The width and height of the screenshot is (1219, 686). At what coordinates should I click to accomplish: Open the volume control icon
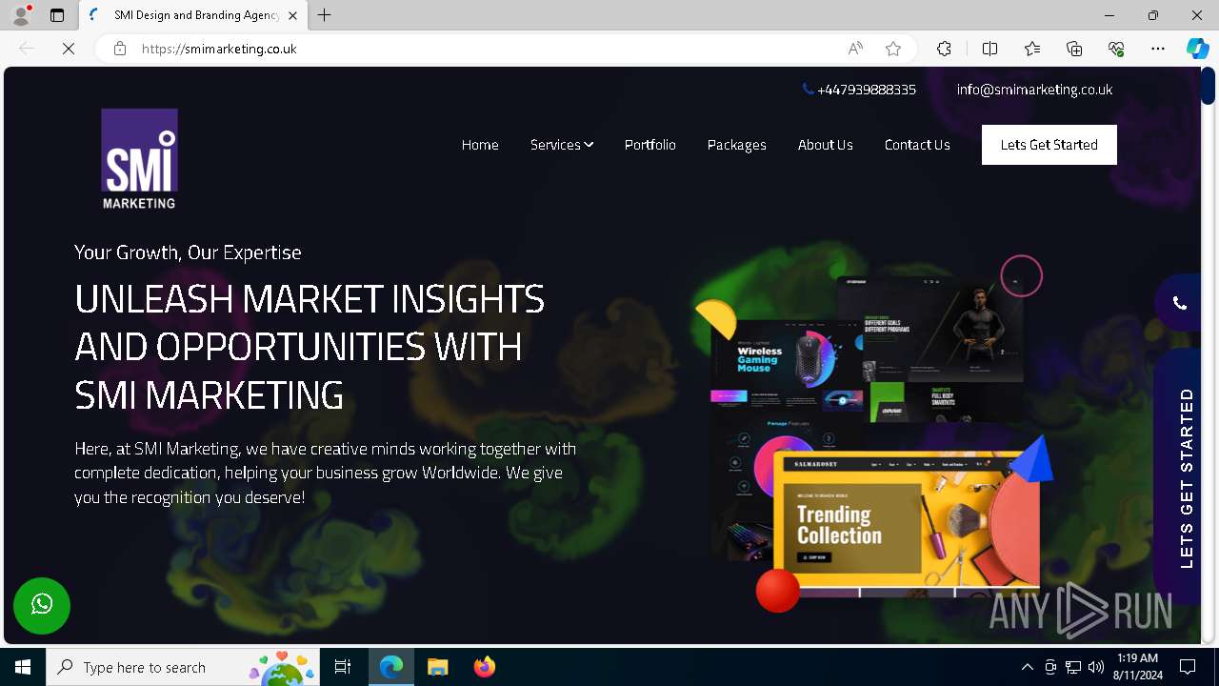(1096, 667)
